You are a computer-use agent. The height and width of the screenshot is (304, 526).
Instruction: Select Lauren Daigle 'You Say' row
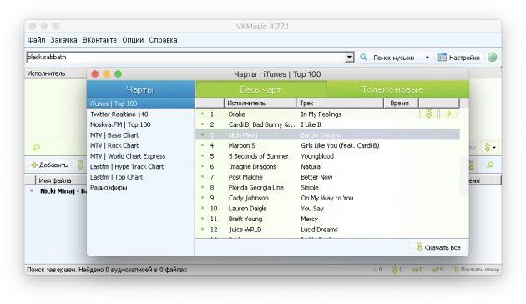pyautogui.click(x=327, y=208)
